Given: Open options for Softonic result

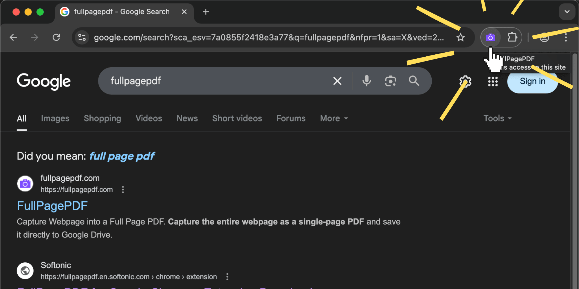Looking at the screenshot, I should [x=227, y=277].
